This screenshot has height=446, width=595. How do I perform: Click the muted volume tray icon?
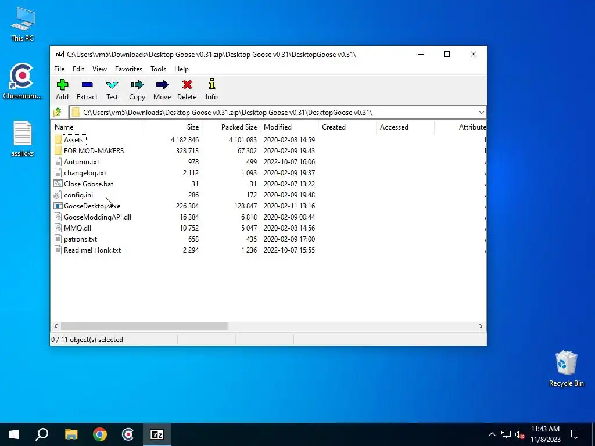pos(519,434)
